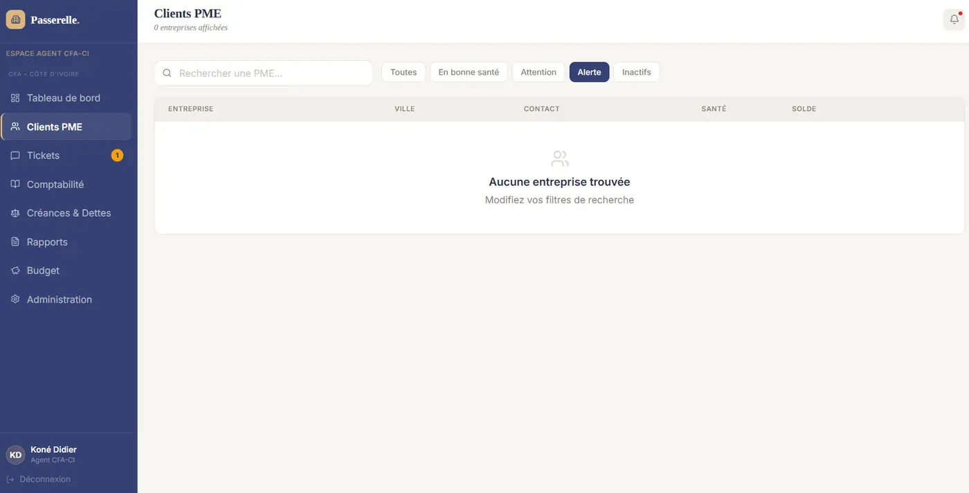
Task: Click the KD user avatar
Action: pyautogui.click(x=15, y=455)
